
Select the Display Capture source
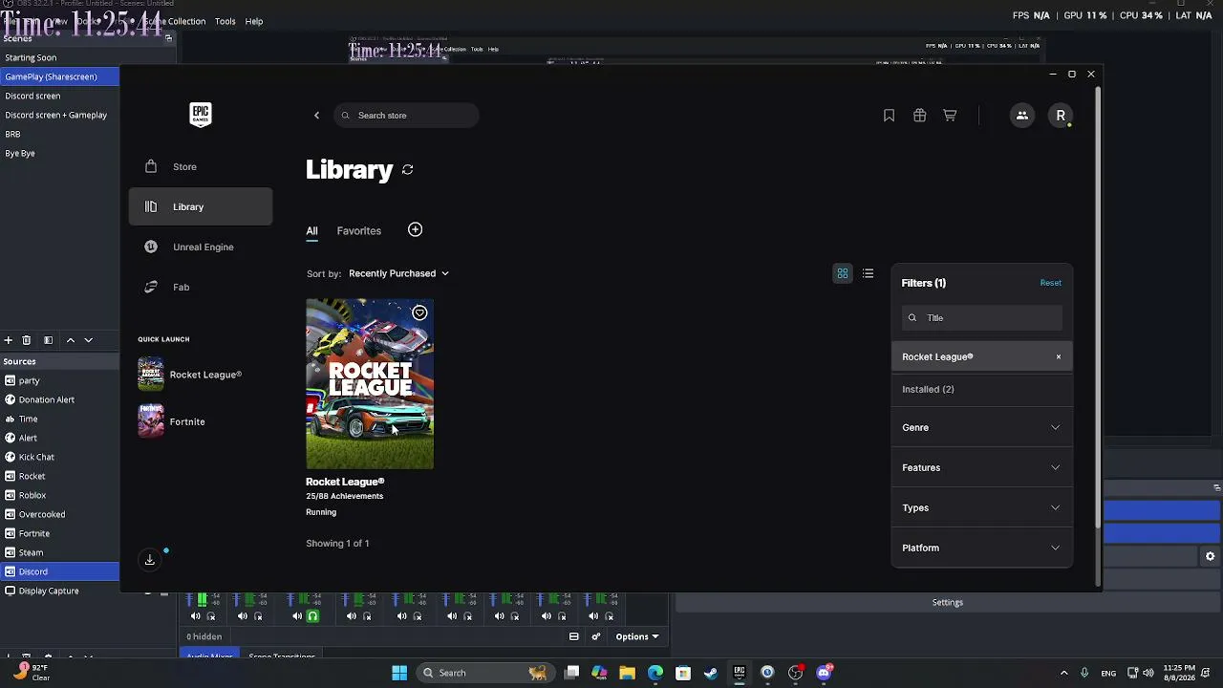pyautogui.click(x=60, y=591)
